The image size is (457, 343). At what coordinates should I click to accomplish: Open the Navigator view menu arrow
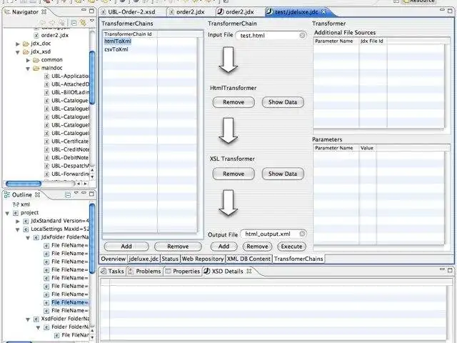(92, 21)
